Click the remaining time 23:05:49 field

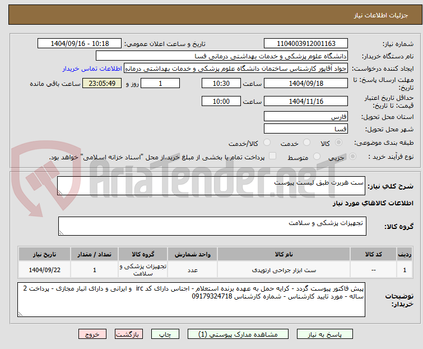(102, 83)
